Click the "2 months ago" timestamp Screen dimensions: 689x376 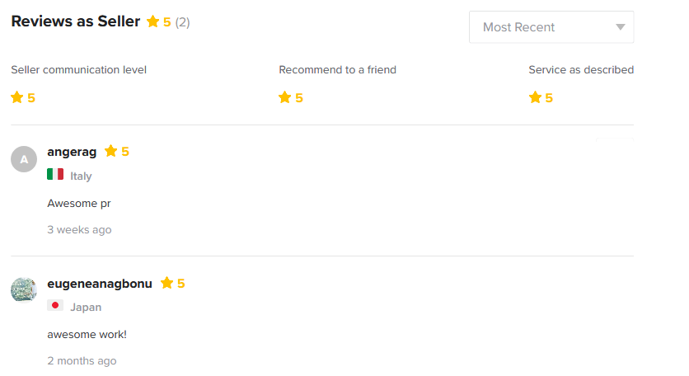tap(82, 360)
